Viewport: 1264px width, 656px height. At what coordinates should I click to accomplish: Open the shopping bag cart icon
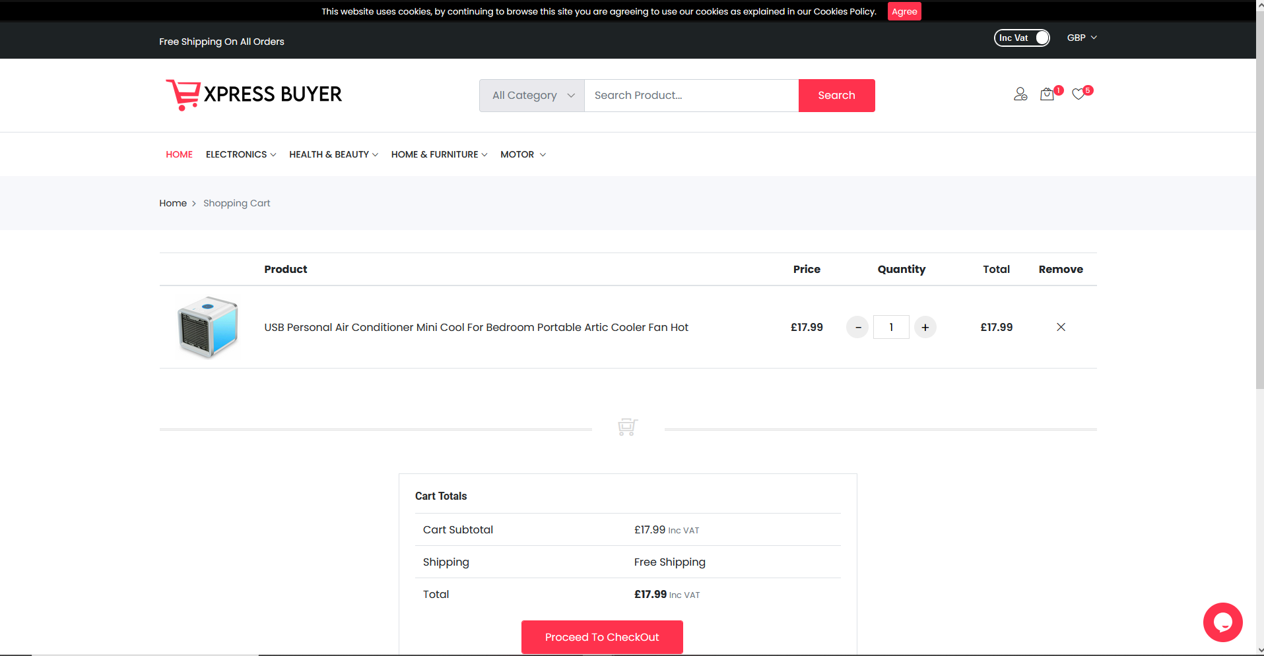[1047, 94]
